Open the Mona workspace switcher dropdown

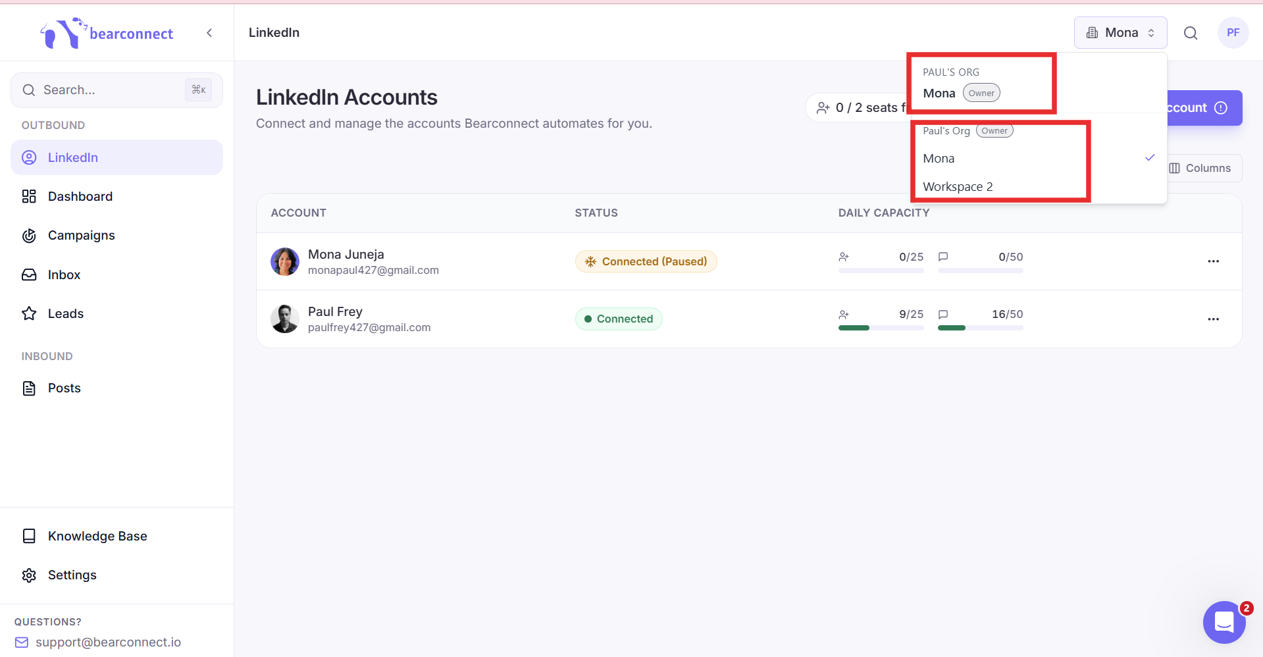click(x=1120, y=33)
